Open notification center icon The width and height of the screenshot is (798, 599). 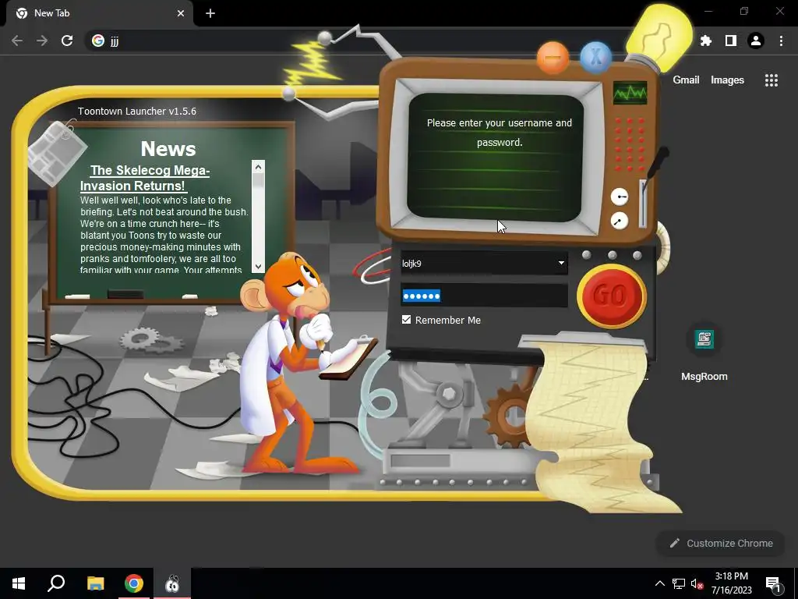(772, 584)
